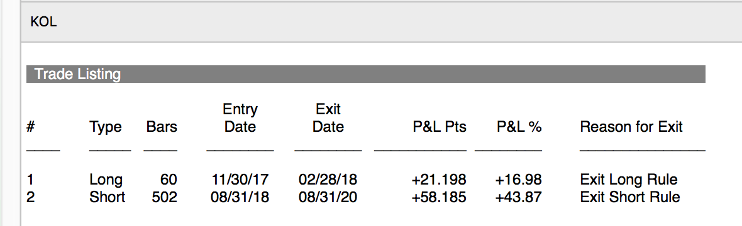This screenshot has width=742, height=226.
Task: Click the KOL symbol title bar
Action: coord(382,22)
